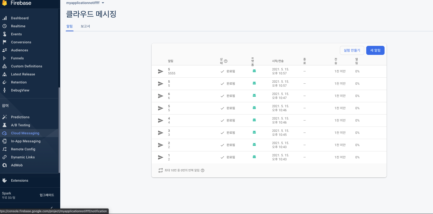Switch to the 보고서 tab
This screenshot has width=433, height=214.
coord(85,26)
